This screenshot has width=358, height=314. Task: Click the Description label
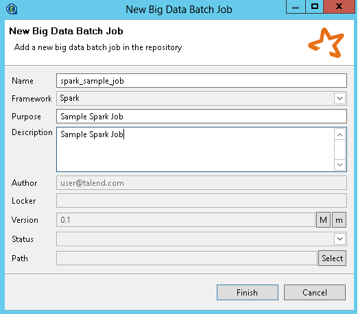tap(32, 132)
